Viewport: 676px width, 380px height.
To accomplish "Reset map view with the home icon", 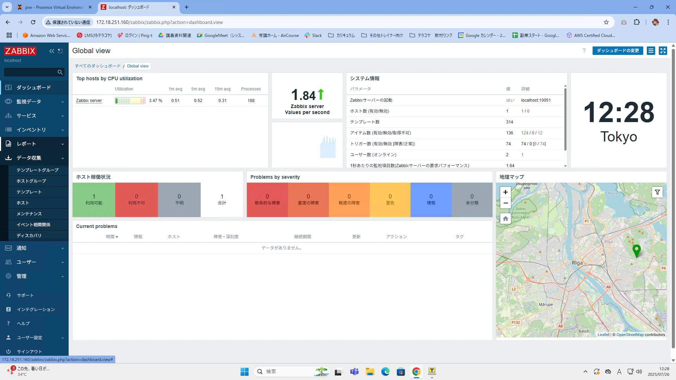I will tap(506, 218).
